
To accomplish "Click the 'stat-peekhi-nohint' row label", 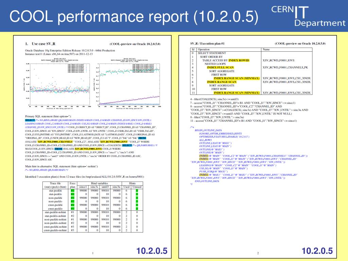I will [x=55, y=212].
